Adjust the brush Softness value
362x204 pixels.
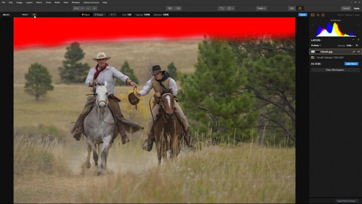[x=161, y=15]
